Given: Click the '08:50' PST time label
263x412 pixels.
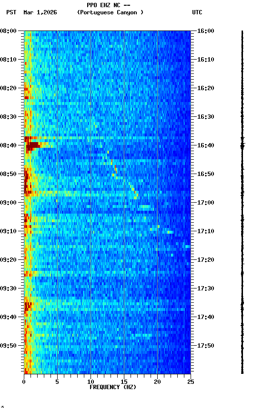Looking at the screenshot, I should pos(8,174).
